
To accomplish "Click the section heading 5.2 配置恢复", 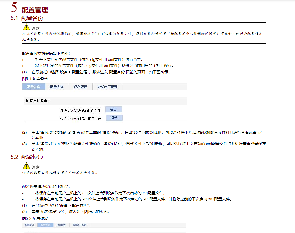I will (x=27, y=157).
